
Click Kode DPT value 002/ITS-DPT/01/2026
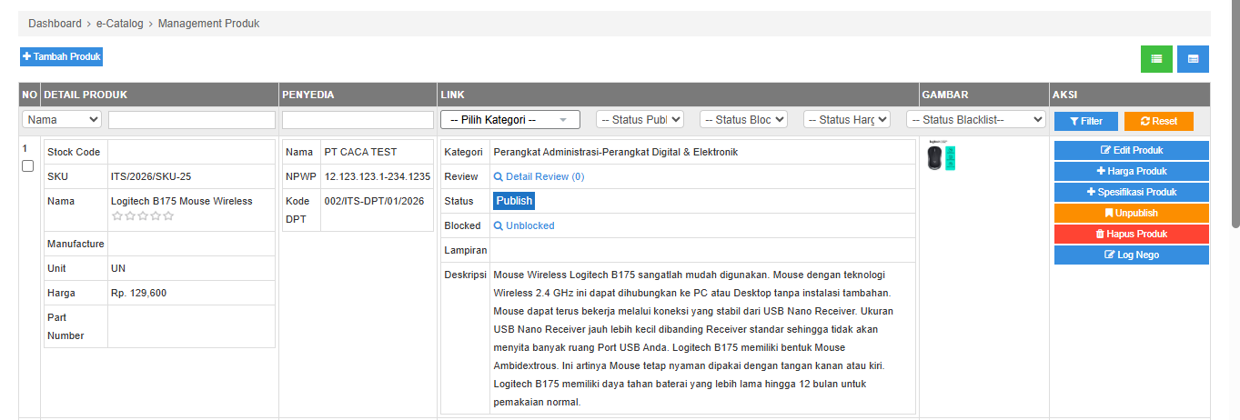click(x=374, y=201)
